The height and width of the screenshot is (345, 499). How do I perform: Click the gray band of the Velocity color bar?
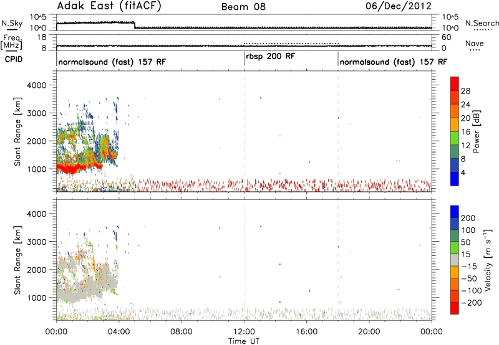[455, 260]
